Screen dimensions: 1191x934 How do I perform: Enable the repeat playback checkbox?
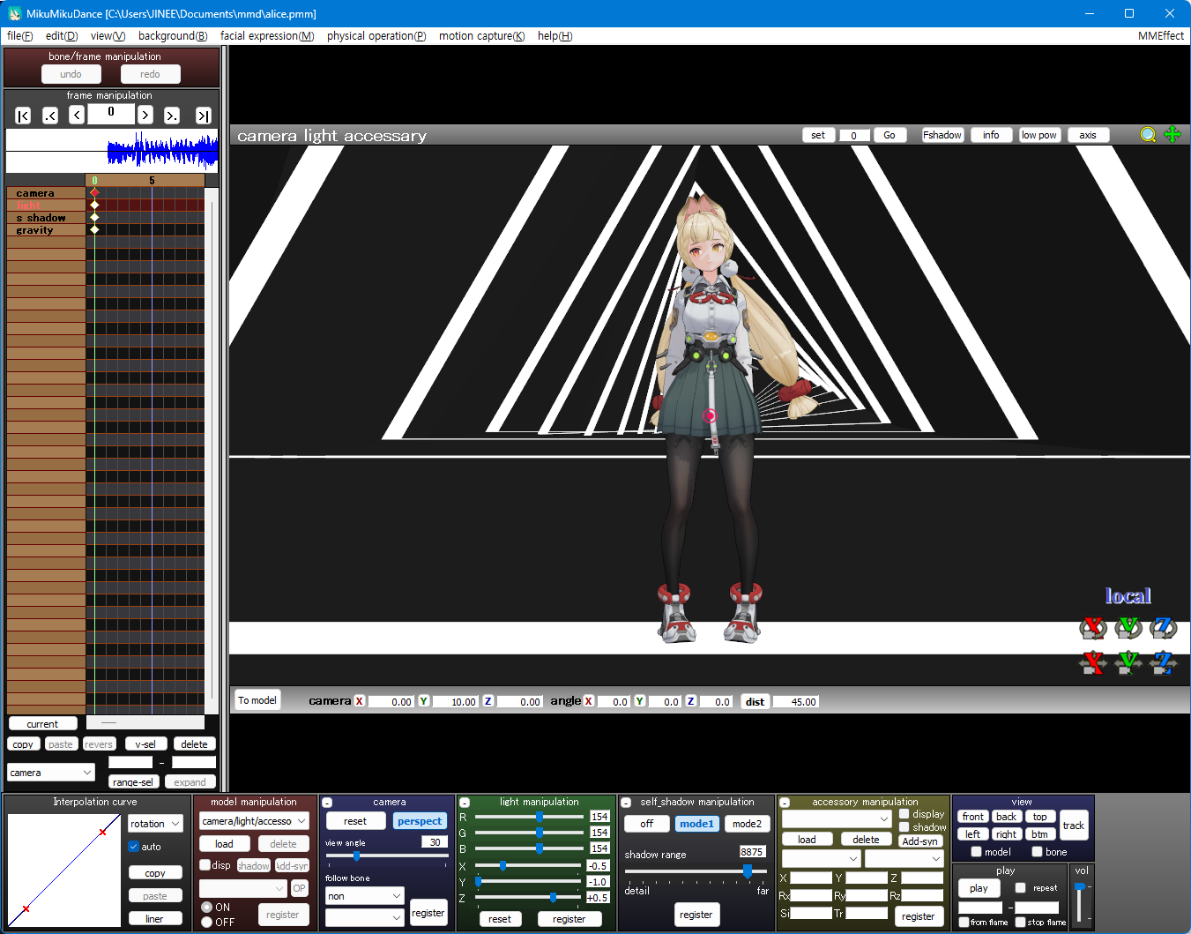(x=1021, y=888)
